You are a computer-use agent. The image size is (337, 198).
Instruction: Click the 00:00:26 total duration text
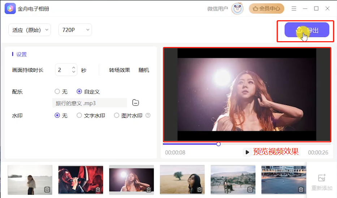coord(318,152)
